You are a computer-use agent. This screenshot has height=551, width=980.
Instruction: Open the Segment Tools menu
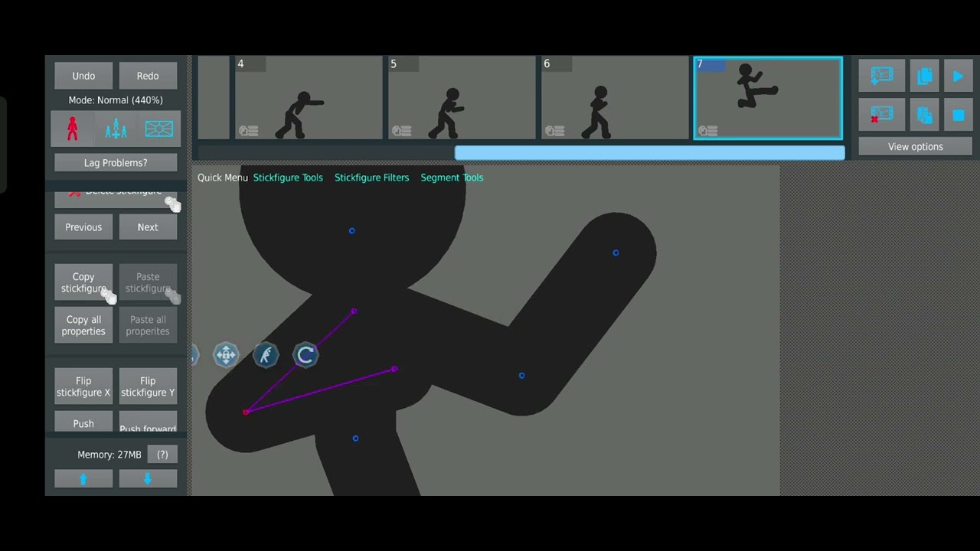[452, 178]
